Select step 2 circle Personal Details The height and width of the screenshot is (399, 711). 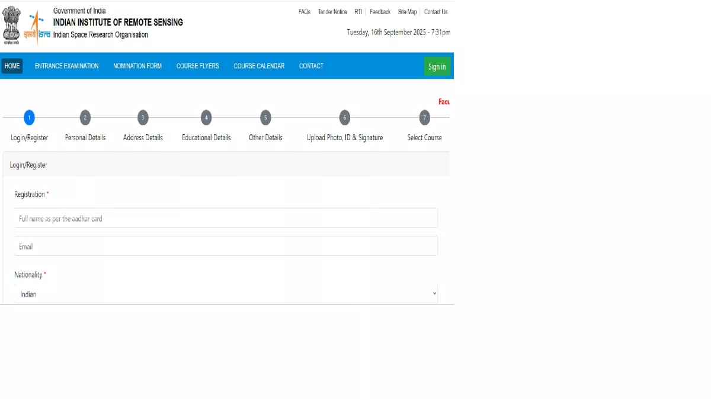(x=85, y=118)
